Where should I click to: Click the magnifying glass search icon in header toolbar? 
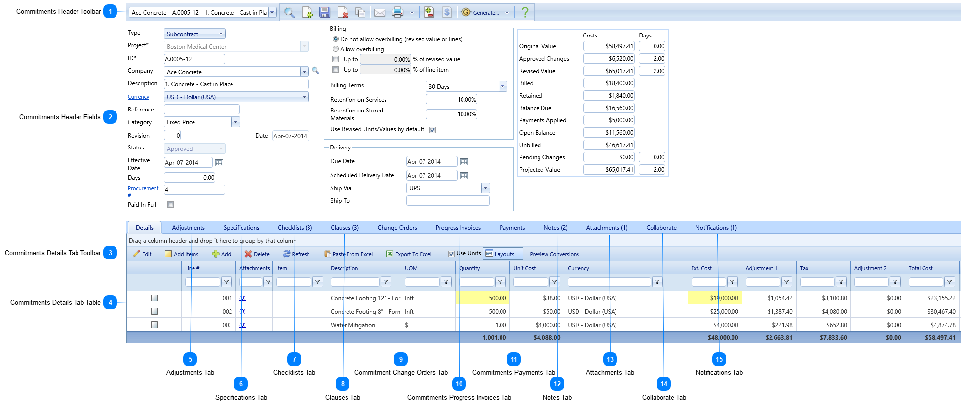290,13
